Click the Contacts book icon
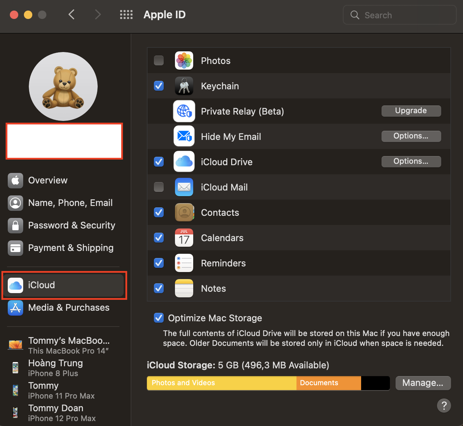The height and width of the screenshot is (426, 463). (x=184, y=212)
